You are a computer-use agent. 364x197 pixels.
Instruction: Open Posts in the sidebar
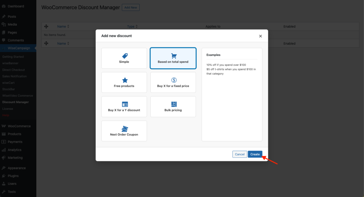pyautogui.click(x=12, y=16)
